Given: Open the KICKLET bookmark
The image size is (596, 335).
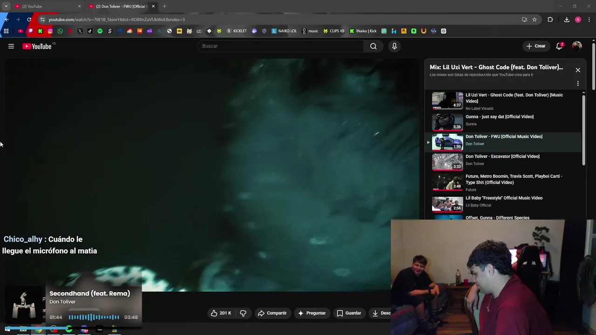Looking at the screenshot, I should 237,31.
